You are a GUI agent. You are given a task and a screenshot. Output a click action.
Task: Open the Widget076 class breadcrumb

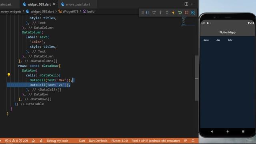tap(68, 12)
